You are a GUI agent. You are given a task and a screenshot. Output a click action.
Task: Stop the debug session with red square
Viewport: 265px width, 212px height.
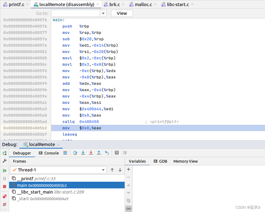coord(5,187)
